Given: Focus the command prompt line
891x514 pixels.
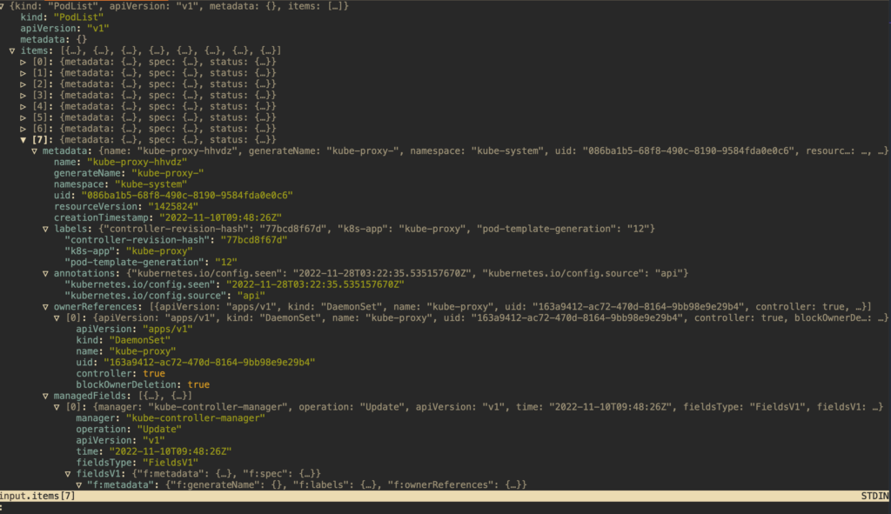Looking at the screenshot, I should click(x=445, y=508).
